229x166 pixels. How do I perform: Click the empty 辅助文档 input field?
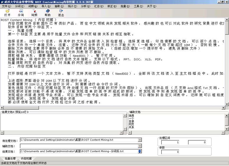[x=79, y=146]
